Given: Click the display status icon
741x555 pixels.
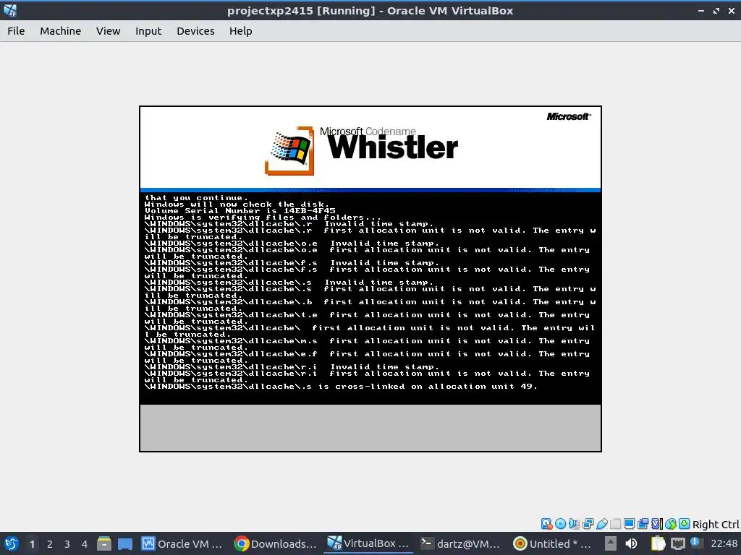Looking at the screenshot, I should point(629,524).
